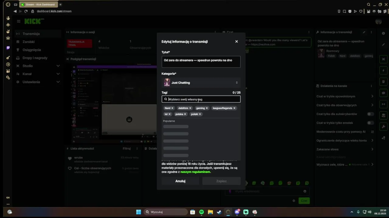The image size is (389, 218).
Task: Open Windows Start menu
Action: [x=139, y=212]
